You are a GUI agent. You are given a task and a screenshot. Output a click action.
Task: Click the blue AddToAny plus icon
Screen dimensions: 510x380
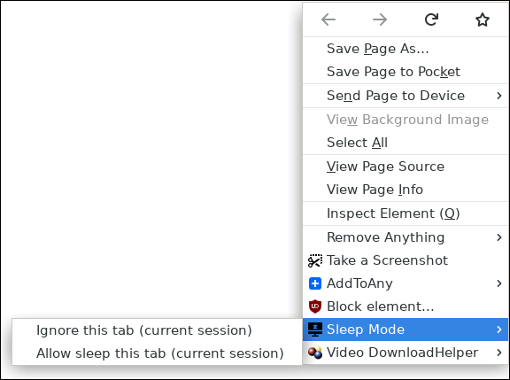point(315,283)
